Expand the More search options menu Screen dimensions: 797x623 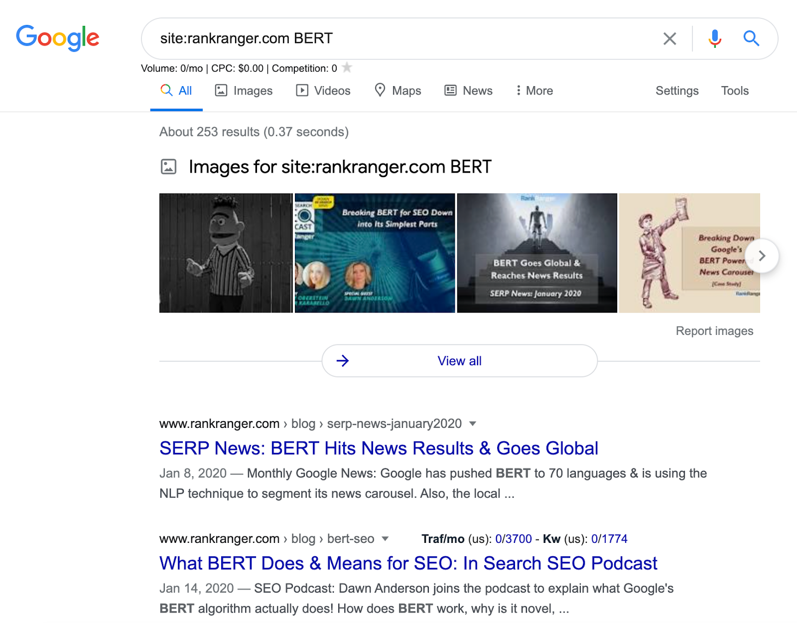(534, 91)
